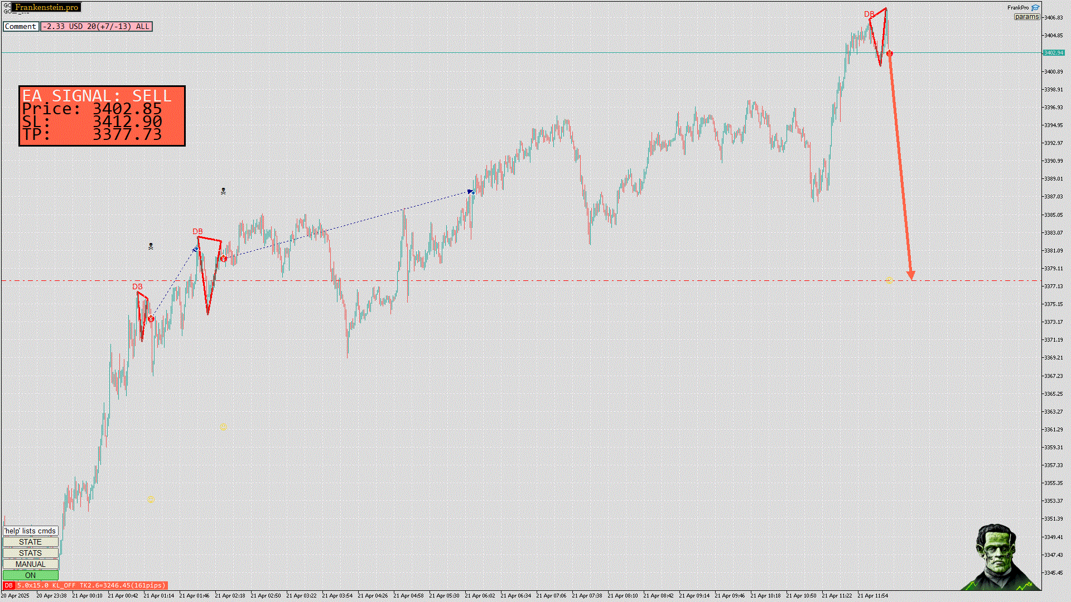Click the red arrowhead at the take-profit line
This screenshot has height=602, width=1071.
tap(911, 275)
